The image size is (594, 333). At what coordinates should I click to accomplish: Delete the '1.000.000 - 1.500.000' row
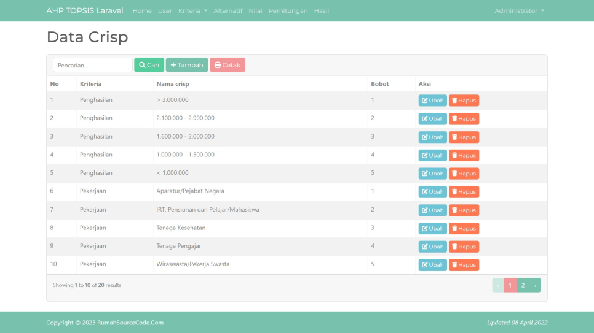click(464, 155)
